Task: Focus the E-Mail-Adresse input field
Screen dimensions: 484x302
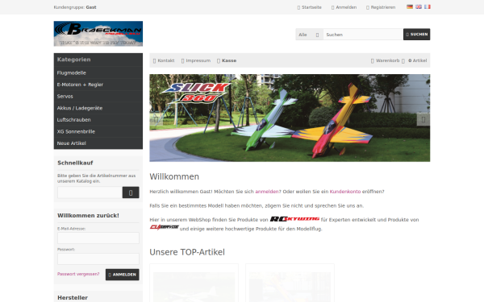Action: (x=98, y=238)
